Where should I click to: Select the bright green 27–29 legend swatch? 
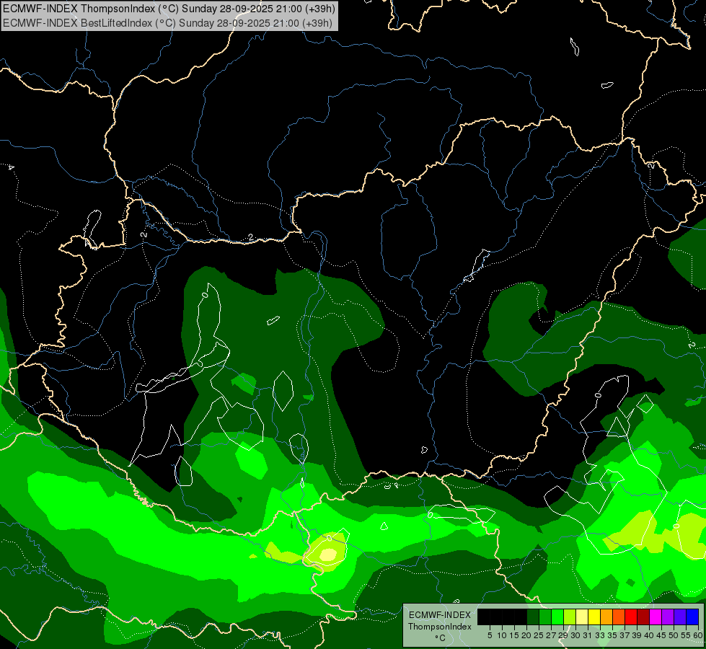557,617
